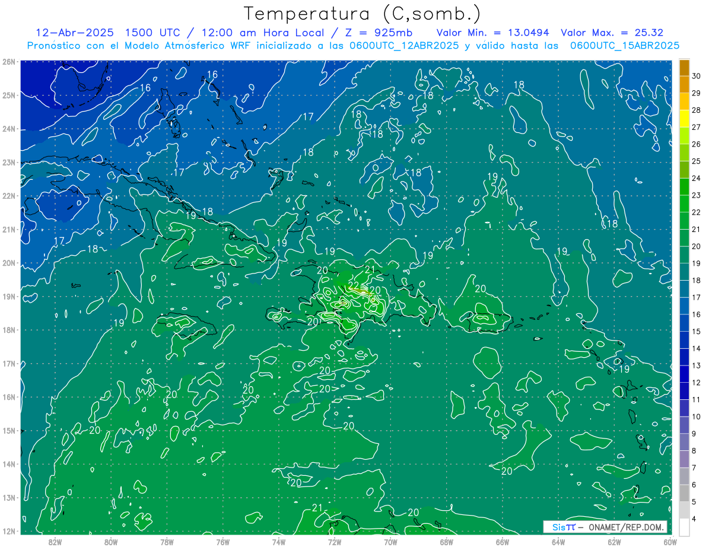Click the 21N latitude axis label

tap(9, 229)
